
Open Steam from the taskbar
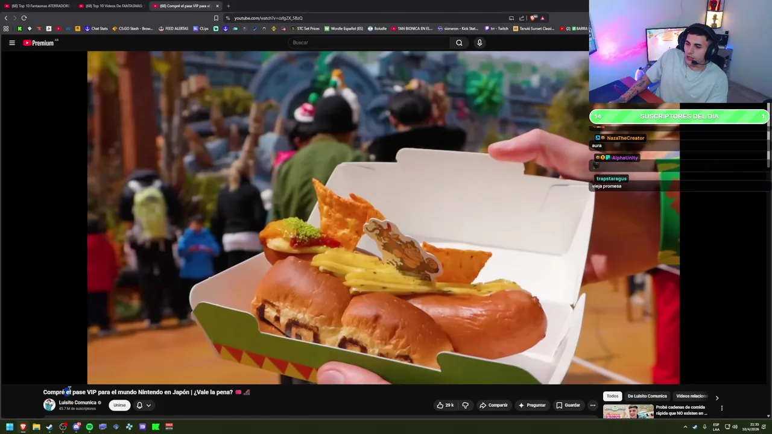click(49, 427)
